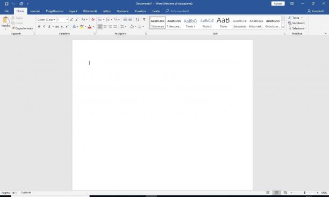Click Copia formato format painter
Viewport: 329px width, 197px height.
click(23, 28)
